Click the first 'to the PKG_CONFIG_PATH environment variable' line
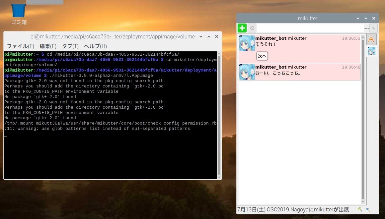 (61, 91)
